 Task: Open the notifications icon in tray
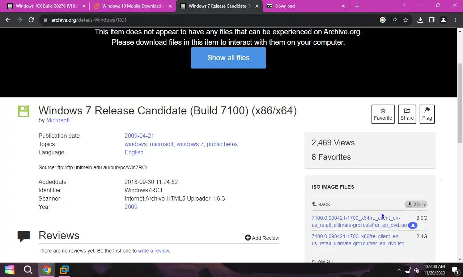tap(455, 270)
